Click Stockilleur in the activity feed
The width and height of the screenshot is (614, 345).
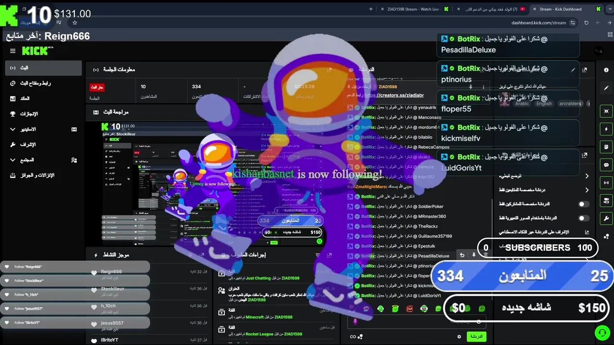(x=112, y=289)
